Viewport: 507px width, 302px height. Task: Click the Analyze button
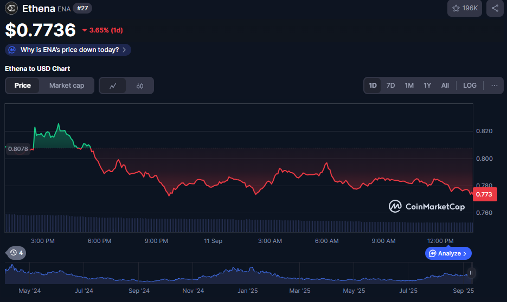point(448,253)
